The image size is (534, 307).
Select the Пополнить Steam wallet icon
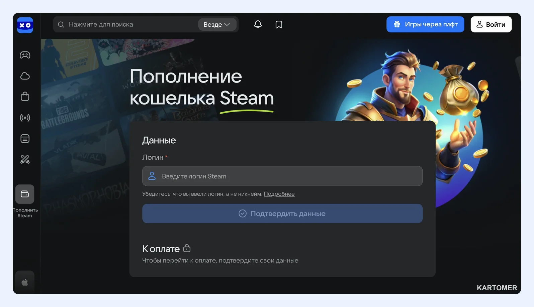coord(25,194)
